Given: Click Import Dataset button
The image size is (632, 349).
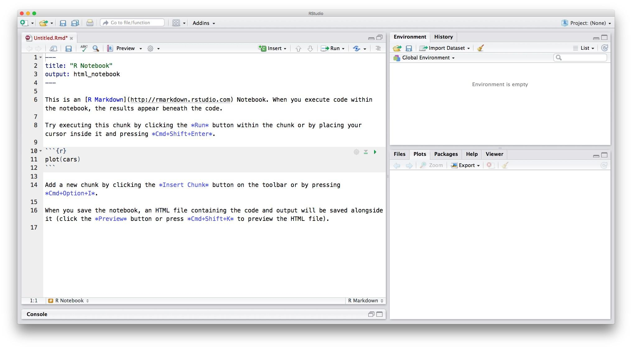Looking at the screenshot, I should [446, 48].
